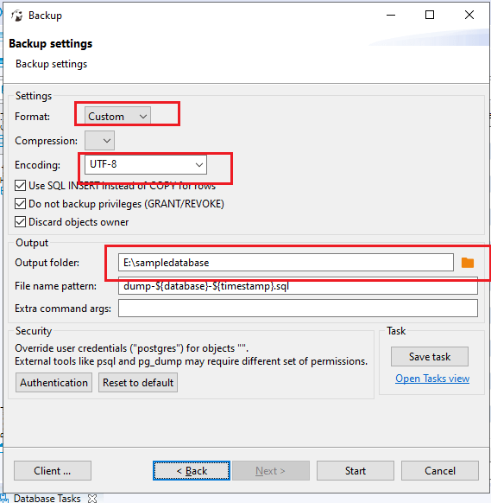This screenshot has width=491, height=503.
Task: Click the orange folder browse icon
Action: point(468,263)
